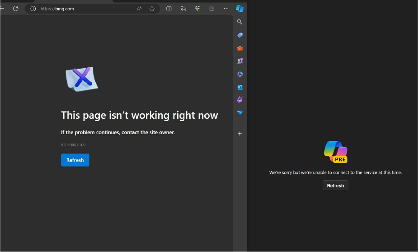Open the Games chess icon in sidebar
Screen dimensions: 418x252
click(240, 61)
